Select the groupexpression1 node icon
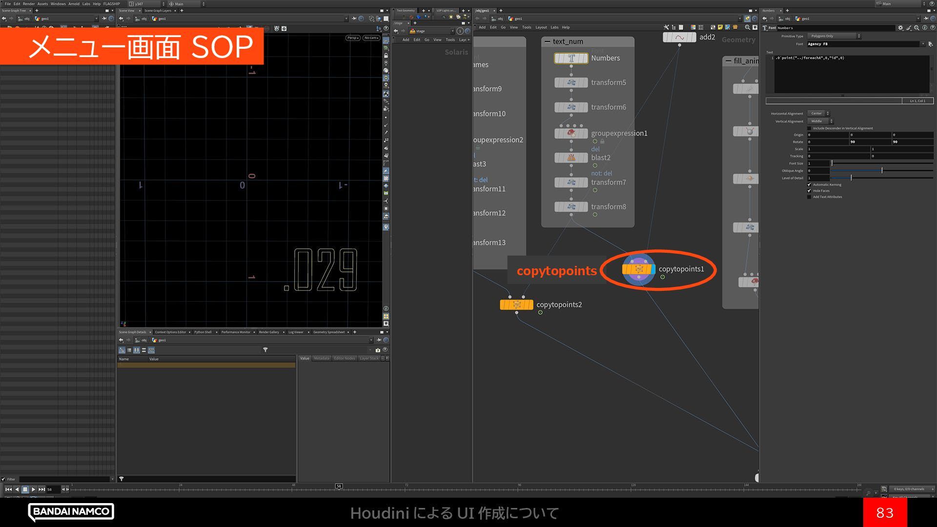Screen dimensions: 937x527 point(571,133)
